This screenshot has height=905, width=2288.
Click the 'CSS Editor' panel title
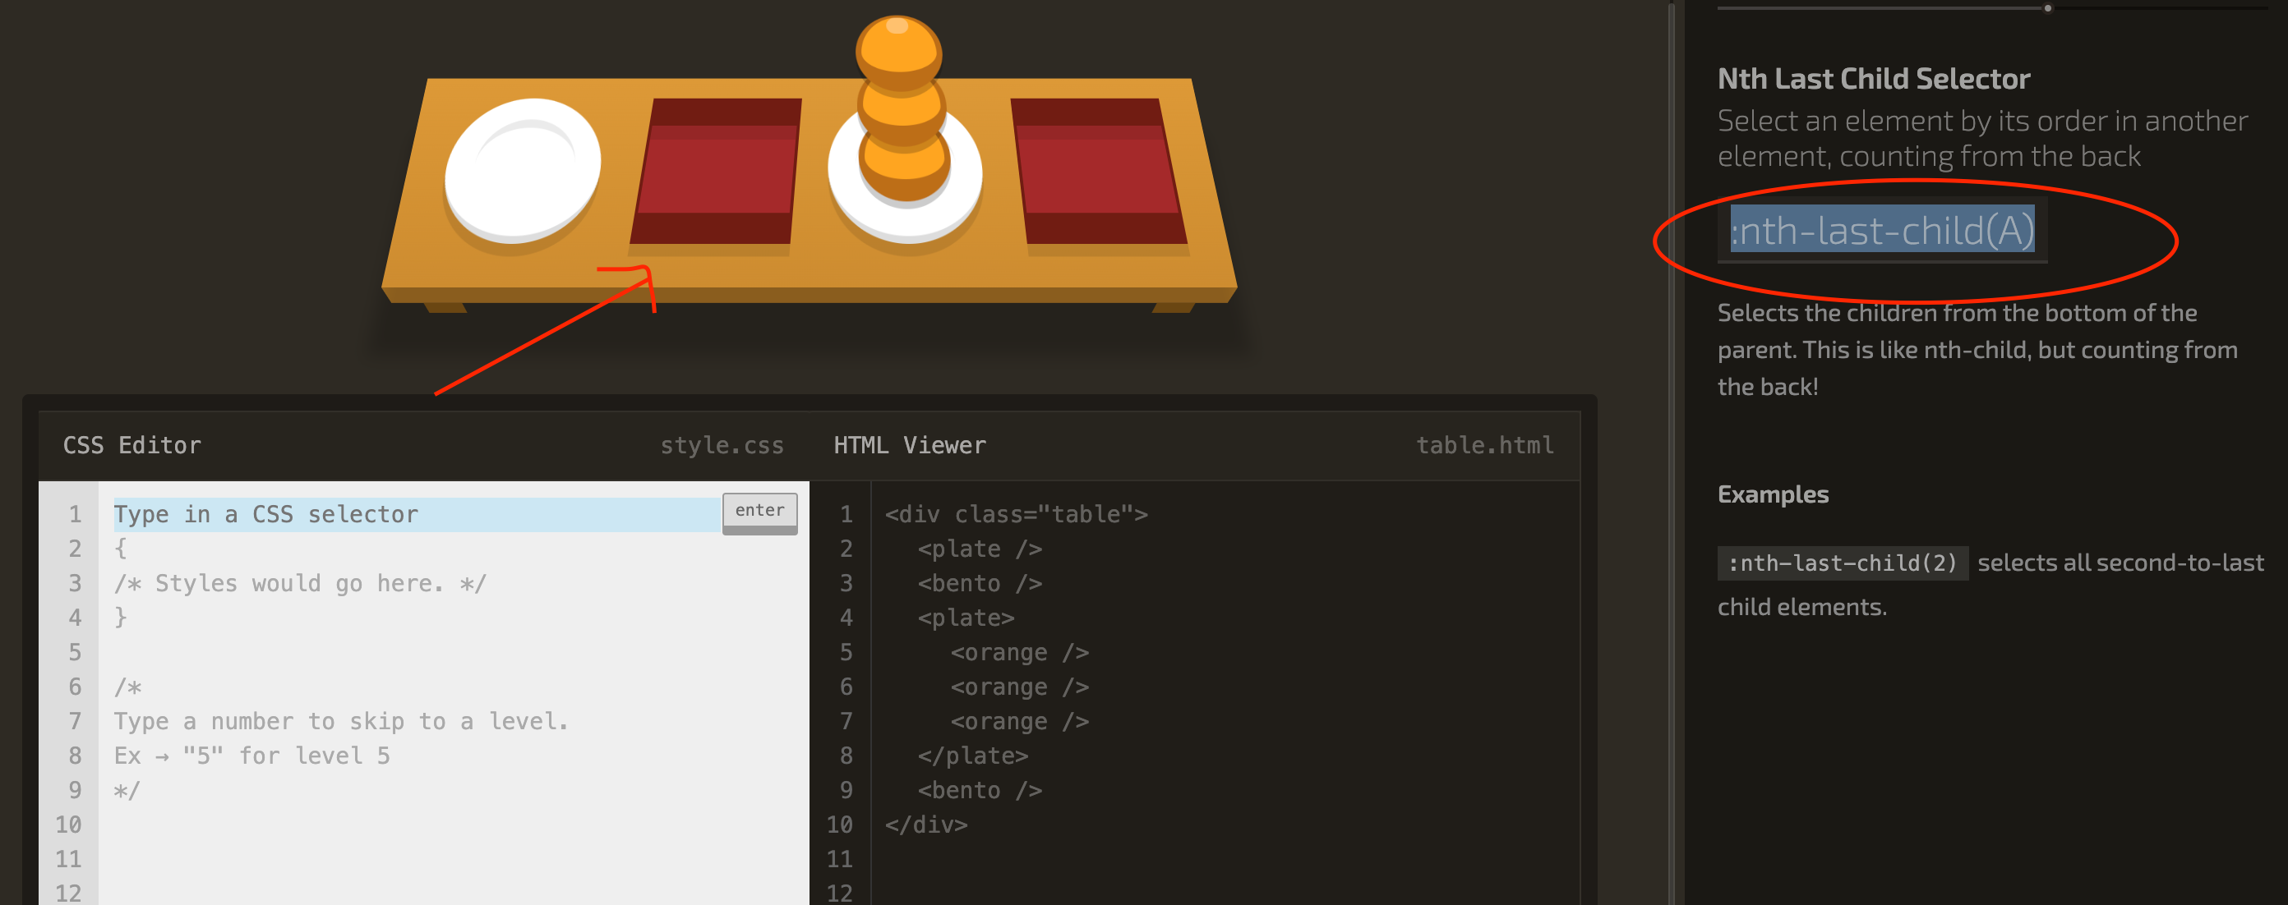pos(131,445)
